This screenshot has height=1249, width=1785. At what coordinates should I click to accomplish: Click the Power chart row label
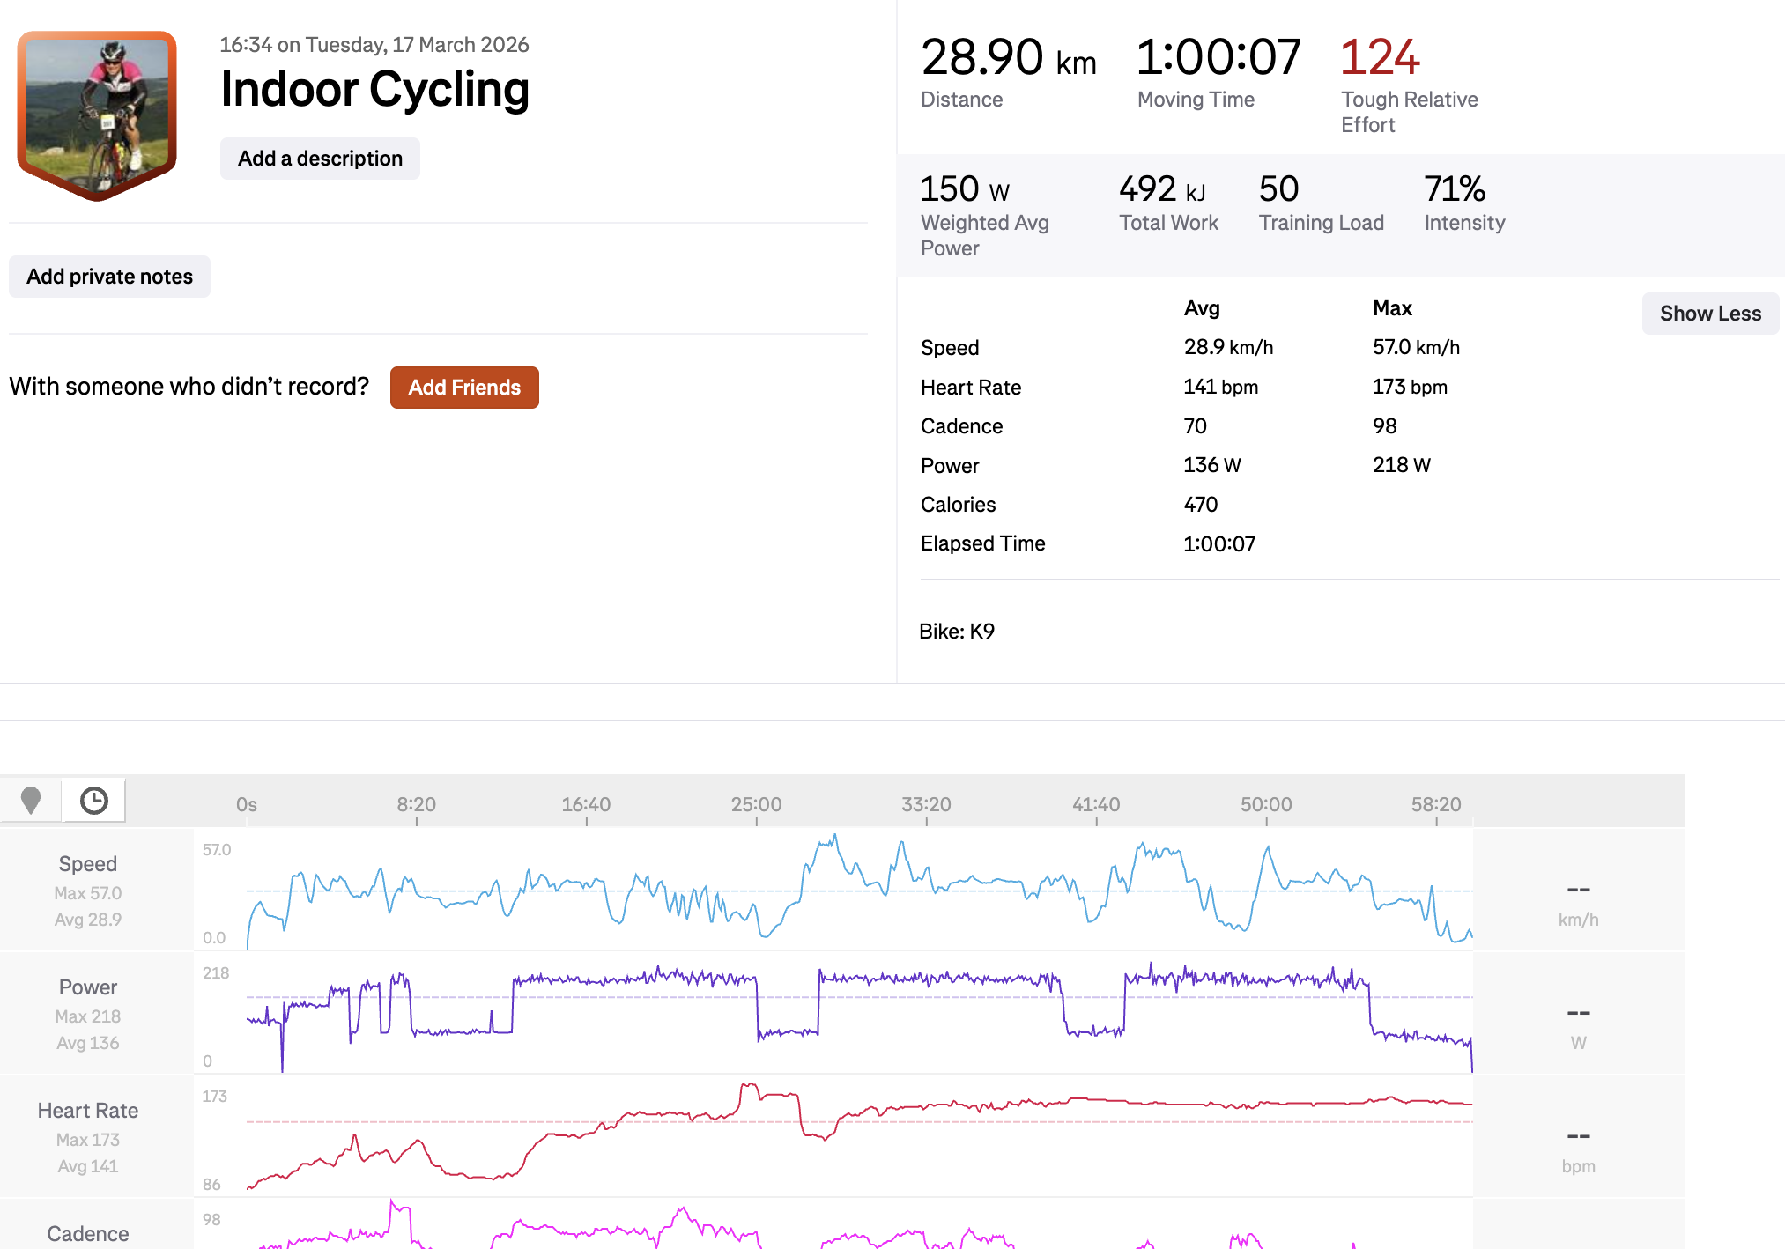click(x=87, y=987)
